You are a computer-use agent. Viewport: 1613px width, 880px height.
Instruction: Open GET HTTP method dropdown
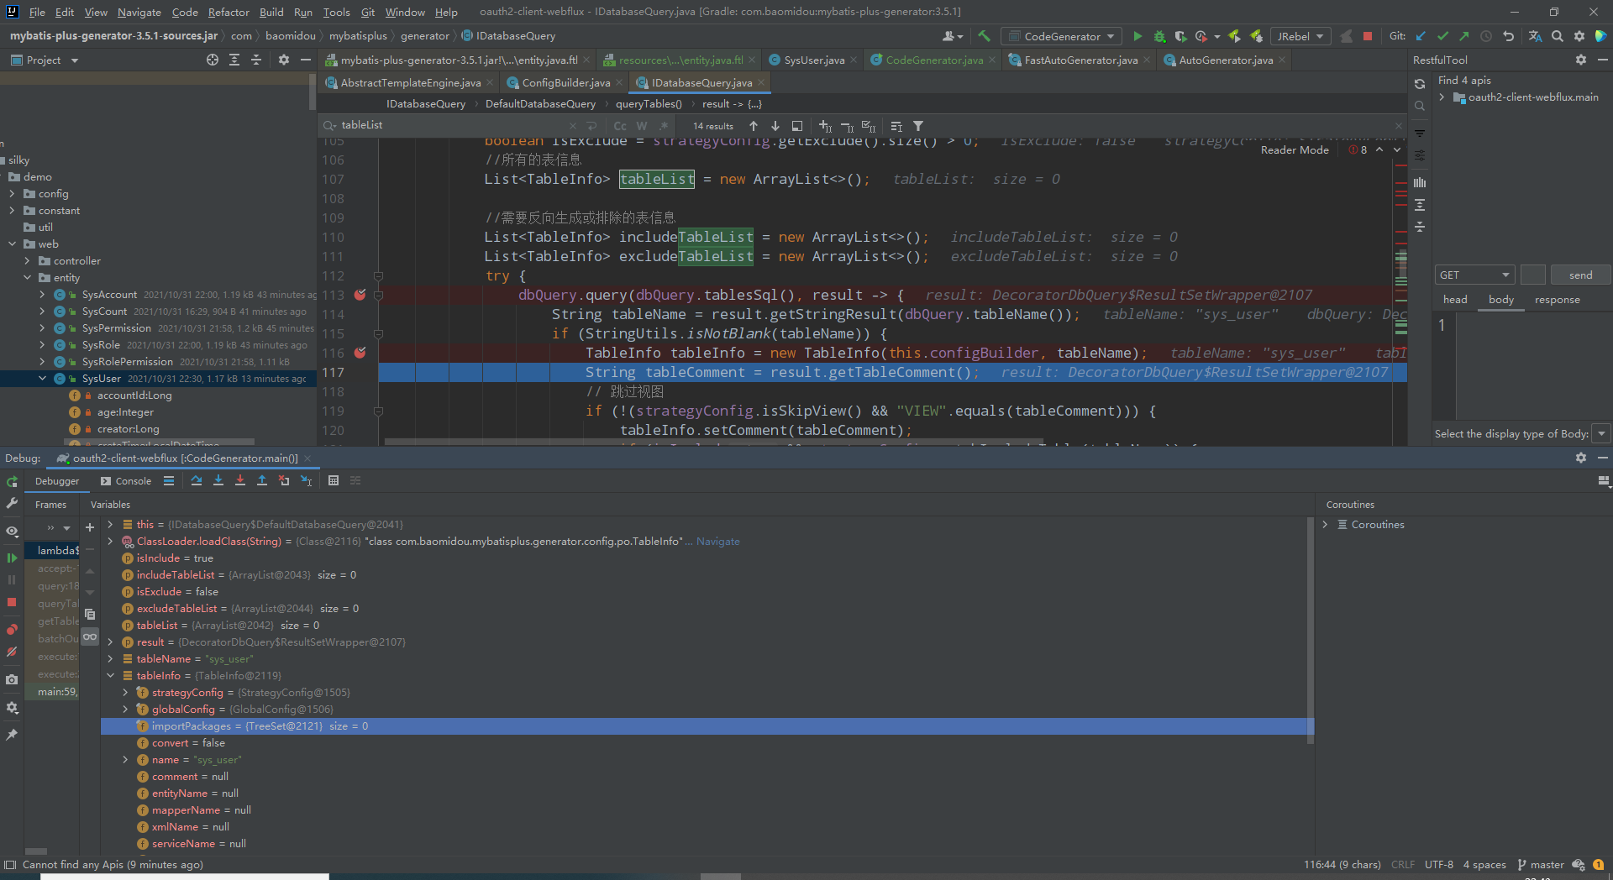pyautogui.click(x=1474, y=275)
